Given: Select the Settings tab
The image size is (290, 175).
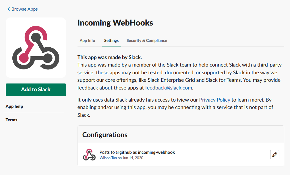Looking at the screenshot, I should [x=111, y=40].
